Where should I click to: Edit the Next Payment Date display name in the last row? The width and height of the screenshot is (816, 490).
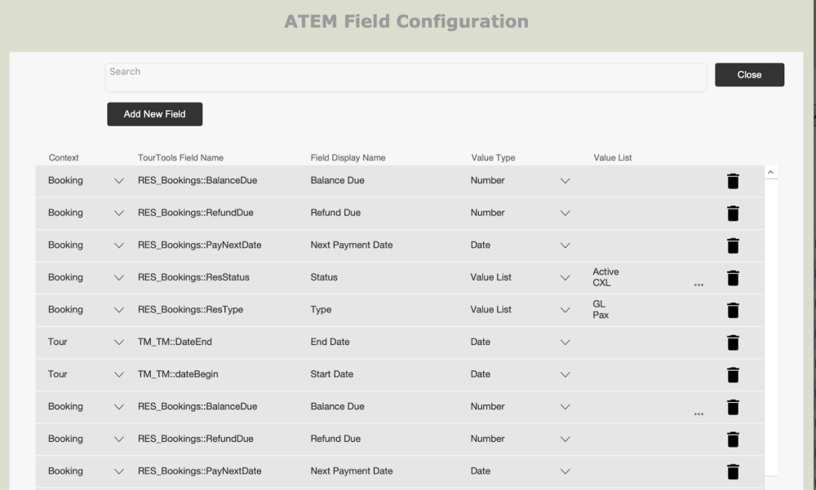point(351,471)
